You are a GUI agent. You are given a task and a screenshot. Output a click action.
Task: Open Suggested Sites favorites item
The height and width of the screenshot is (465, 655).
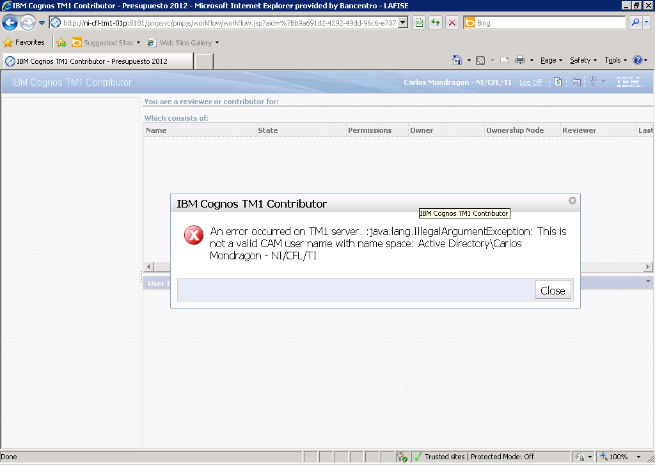(x=106, y=43)
